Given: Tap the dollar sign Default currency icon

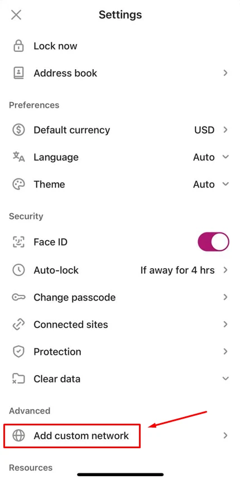Looking at the screenshot, I should coord(18,130).
